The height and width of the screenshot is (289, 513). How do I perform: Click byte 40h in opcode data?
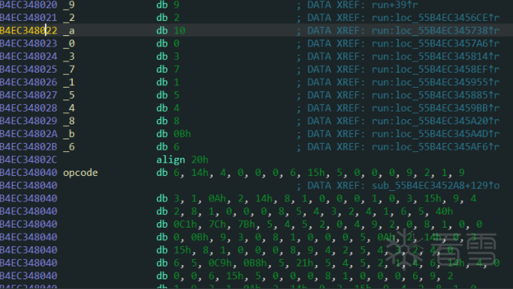(444, 211)
